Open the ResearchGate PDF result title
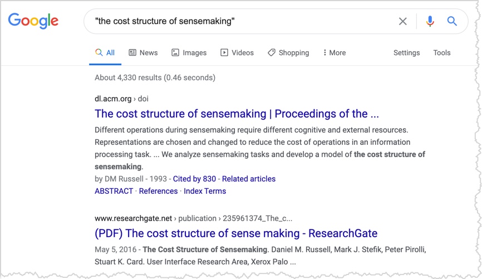The image size is (482, 279). 236,233
